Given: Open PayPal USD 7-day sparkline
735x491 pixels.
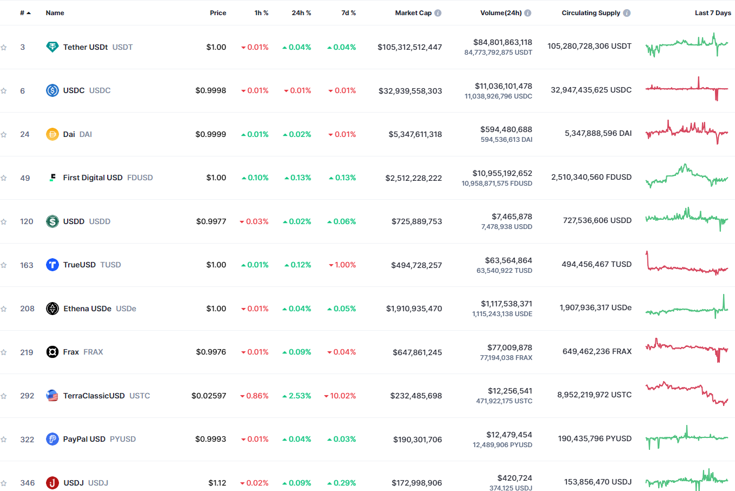Looking at the screenshot, I should 687,437.
